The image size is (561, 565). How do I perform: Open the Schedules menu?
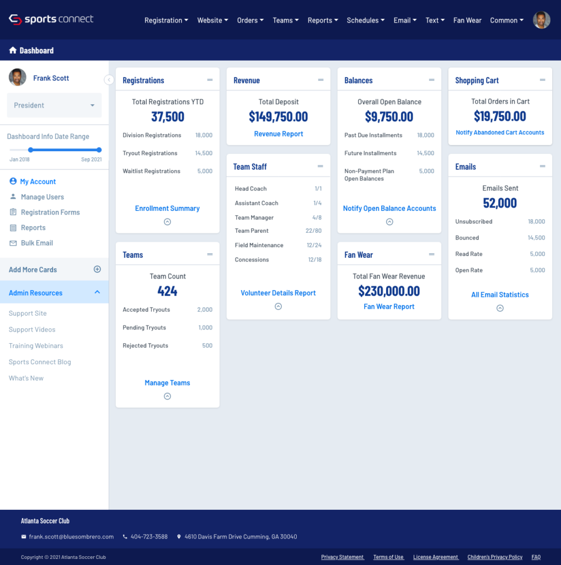[365, 20]
